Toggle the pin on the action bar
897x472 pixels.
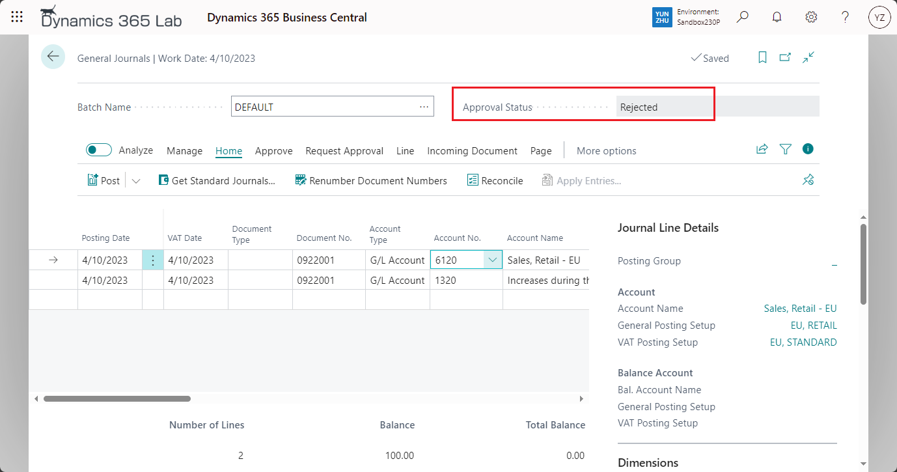pyautogui.click(x=808, y=180)
